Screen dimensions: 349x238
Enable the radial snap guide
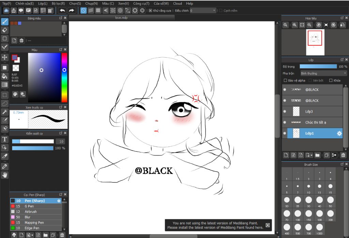pyautogui.click(x=113, y=11)
